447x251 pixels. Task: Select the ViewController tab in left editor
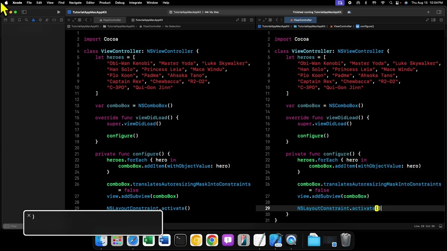110,20
